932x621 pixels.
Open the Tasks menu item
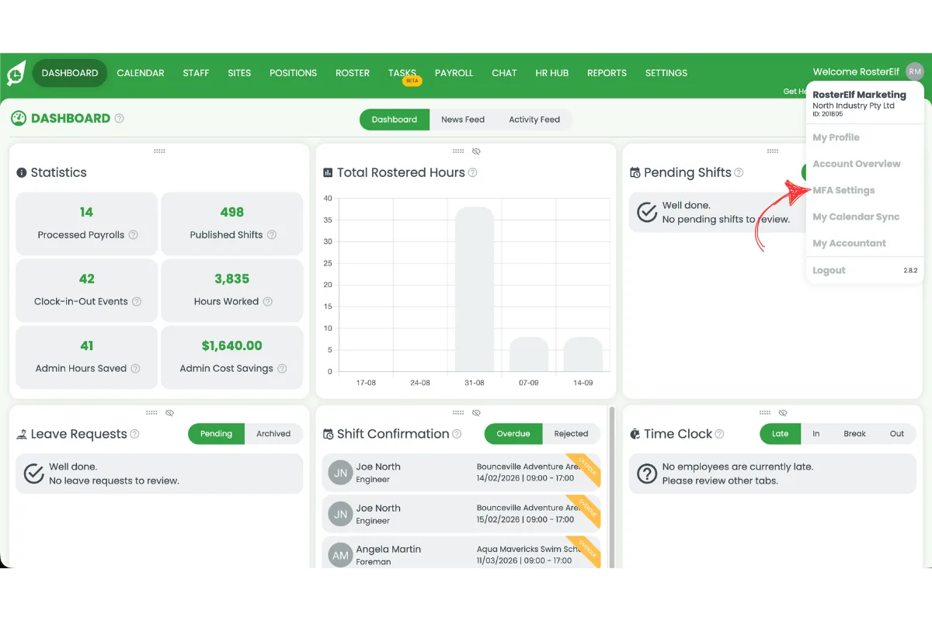402,73
